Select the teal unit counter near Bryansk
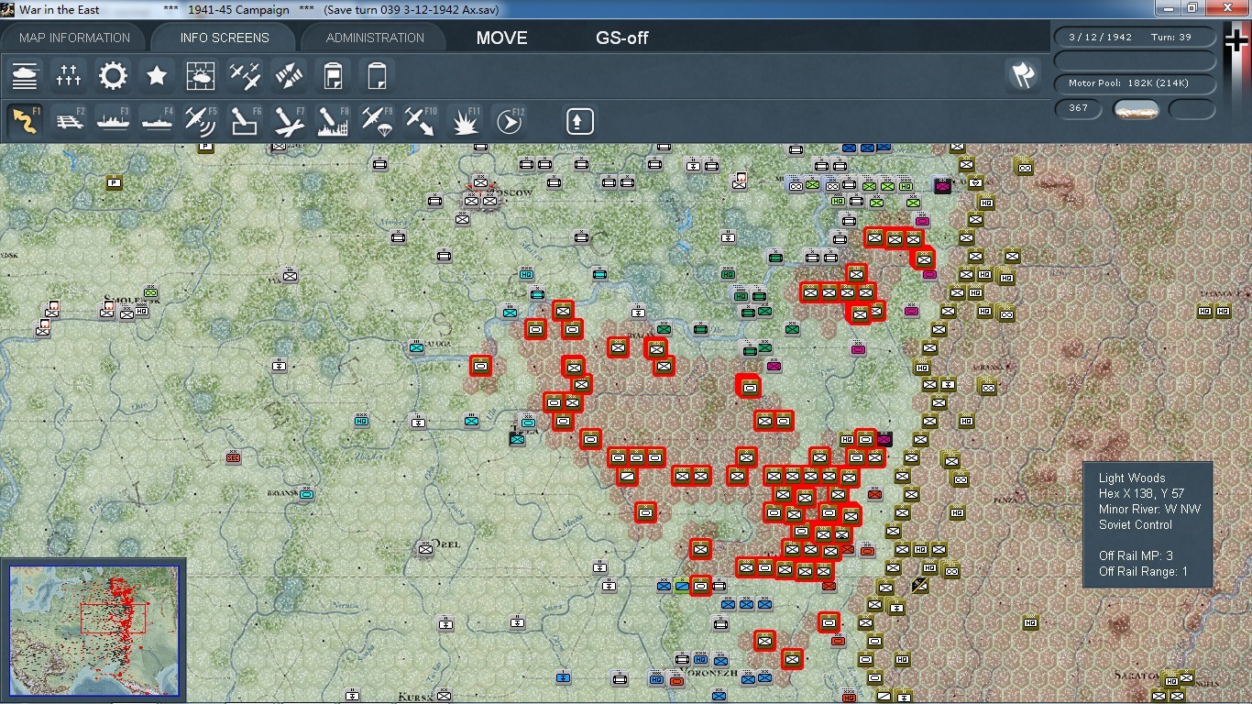 (306, 493)
